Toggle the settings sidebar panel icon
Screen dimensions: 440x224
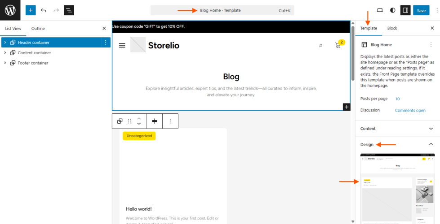pyautogui.click(x=405, y=10)
